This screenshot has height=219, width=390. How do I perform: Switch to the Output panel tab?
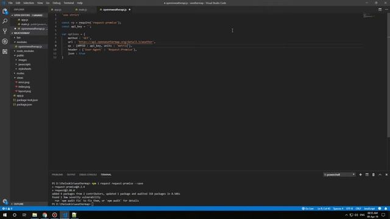[x=71, y=175]
